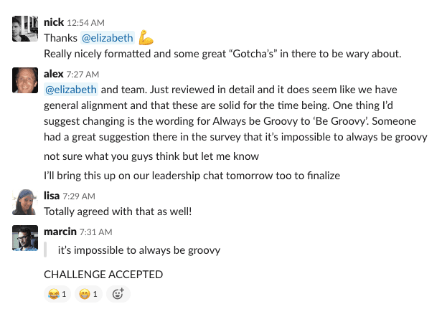
Task: Click the flexed bicep emoji in nick's message
Action: (146, 37)
